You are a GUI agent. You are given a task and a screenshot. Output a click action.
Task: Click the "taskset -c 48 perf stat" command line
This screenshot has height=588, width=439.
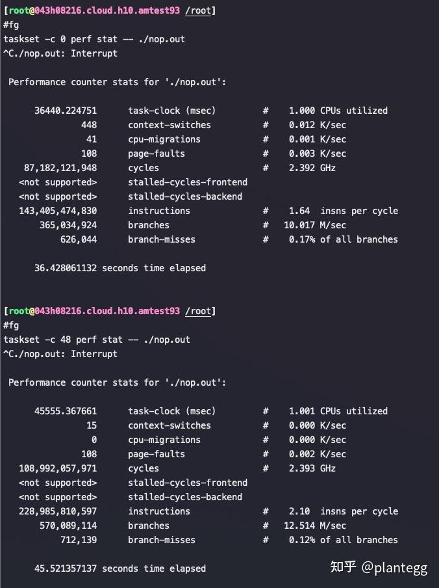coord(97,340)
